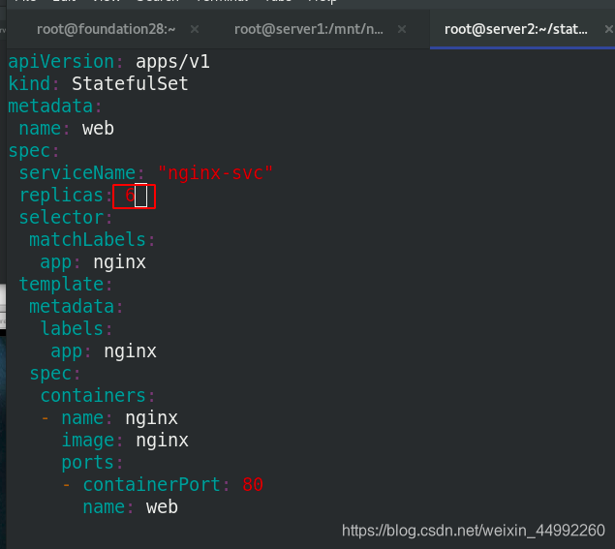Click the matchLabels key
This screenshot has width=615, height=549.
click(87, 239)
